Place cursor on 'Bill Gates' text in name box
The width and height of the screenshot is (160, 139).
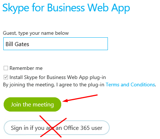[17, 44]
